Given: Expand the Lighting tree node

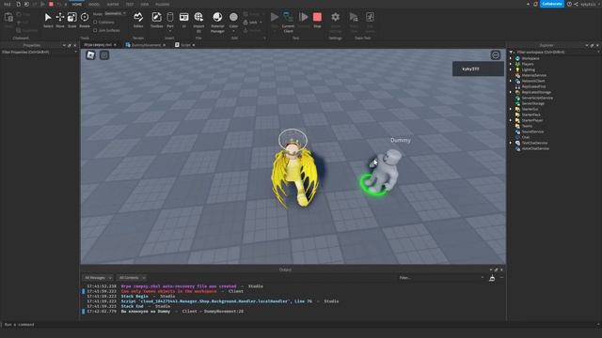Looking at the screenshot, I should (x=511, y=69).
